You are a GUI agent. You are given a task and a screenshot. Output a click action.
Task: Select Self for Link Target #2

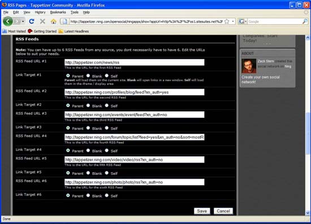coord(107,106)
